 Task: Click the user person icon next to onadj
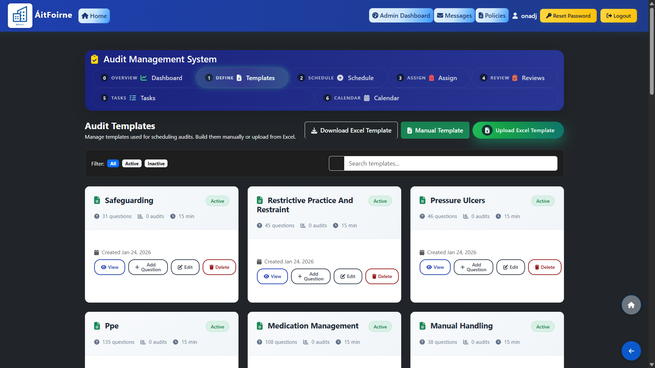tap(515, 15)
